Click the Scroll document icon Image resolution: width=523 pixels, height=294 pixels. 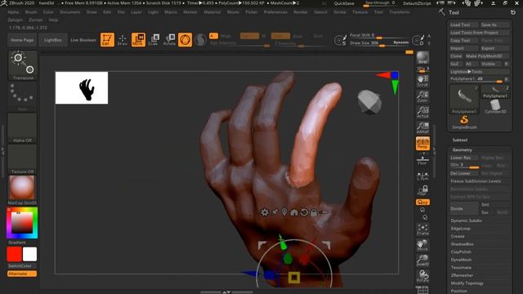tap(422, 81)
